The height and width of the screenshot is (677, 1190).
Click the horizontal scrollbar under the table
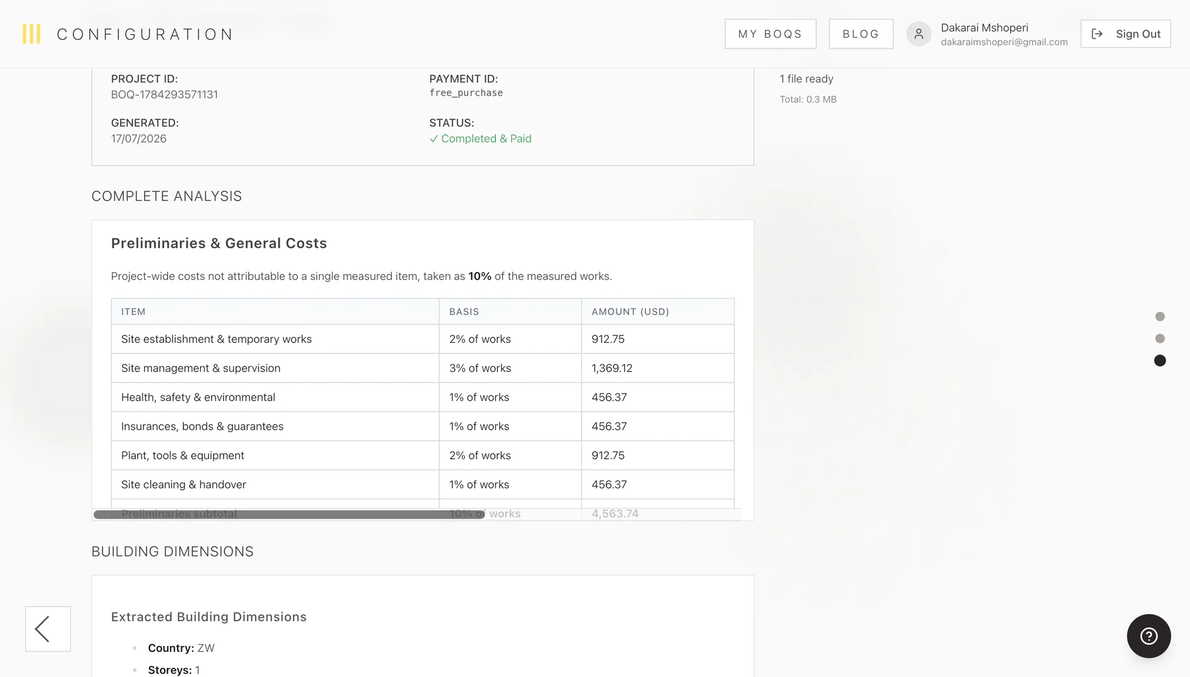(289, 515)
